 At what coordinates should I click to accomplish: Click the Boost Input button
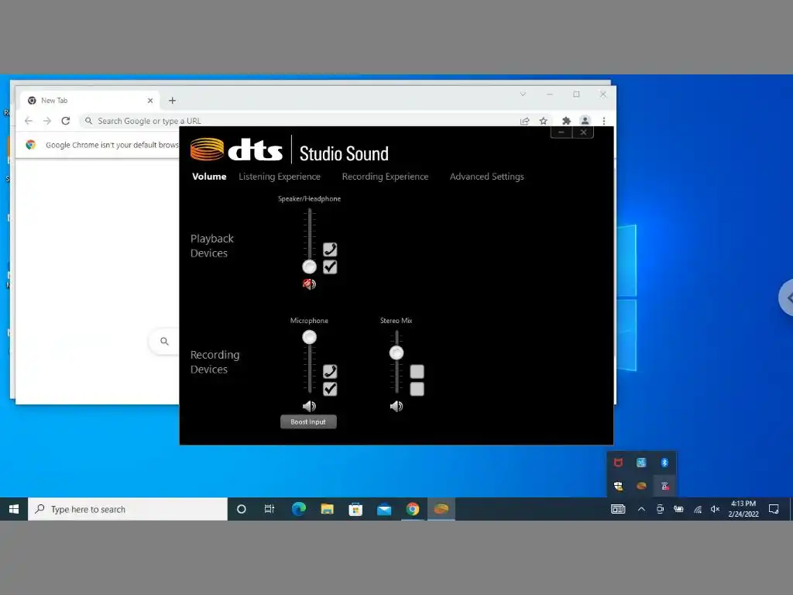click(x=308, y=421)
